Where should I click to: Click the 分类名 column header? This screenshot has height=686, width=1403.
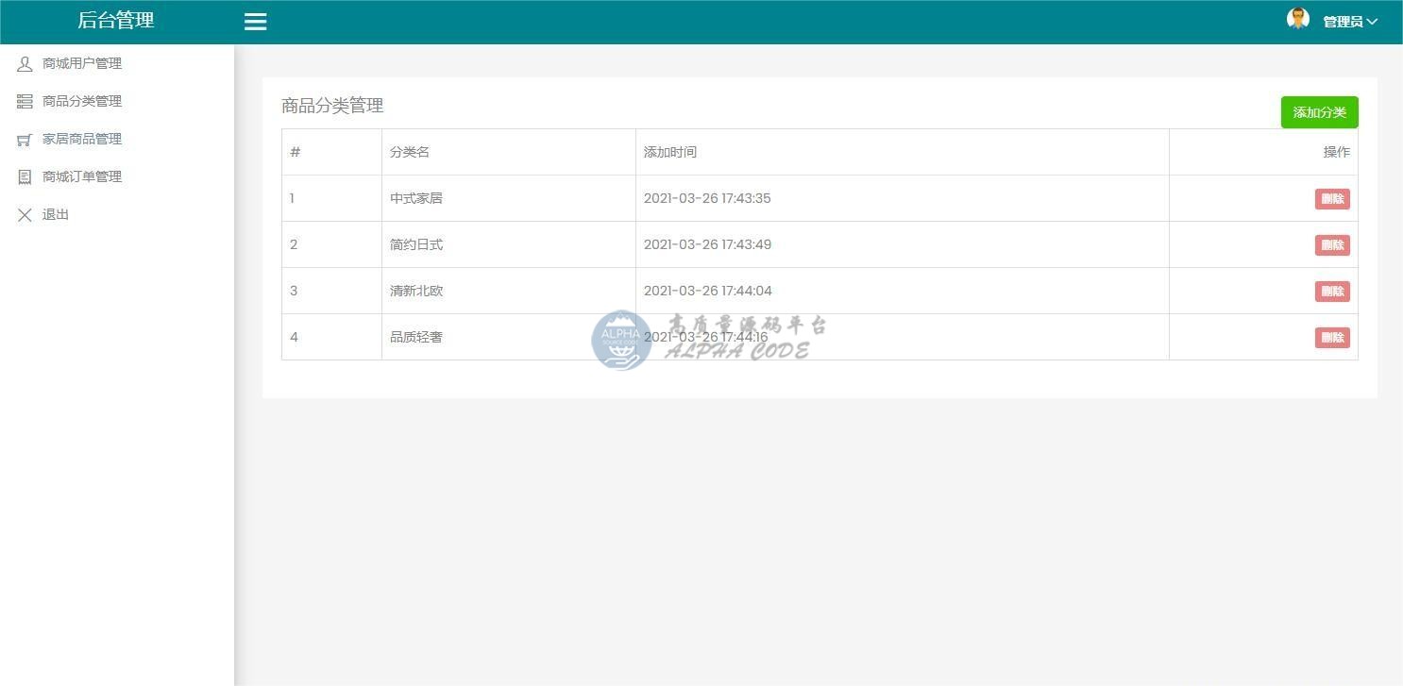pyautogui.click(x=410, y=152)
